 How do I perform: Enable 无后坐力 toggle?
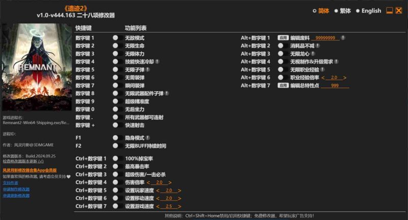(x=117, y=109)
